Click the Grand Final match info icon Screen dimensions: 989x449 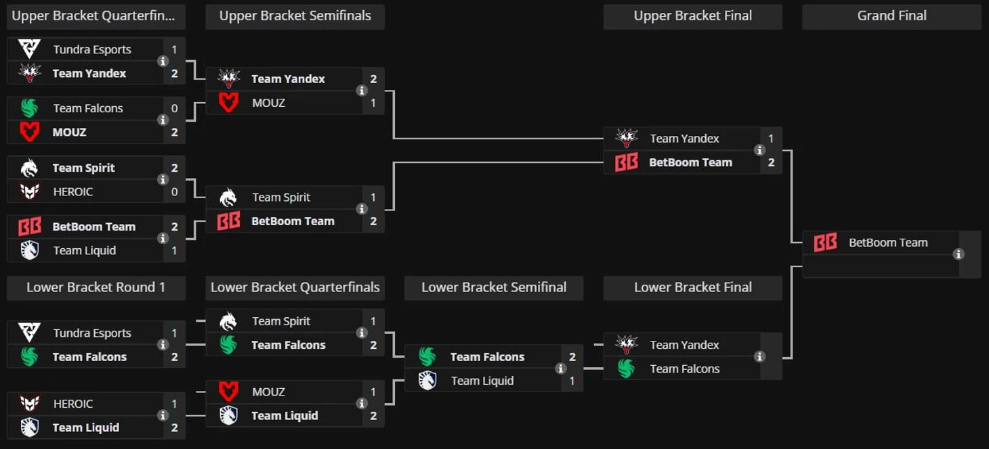pyautogui.click(x=958, y=254)
